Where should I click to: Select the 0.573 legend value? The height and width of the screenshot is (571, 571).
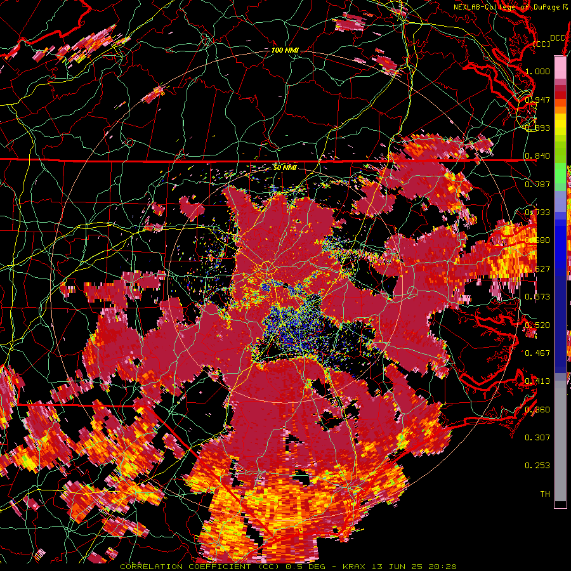click(537, 297)
